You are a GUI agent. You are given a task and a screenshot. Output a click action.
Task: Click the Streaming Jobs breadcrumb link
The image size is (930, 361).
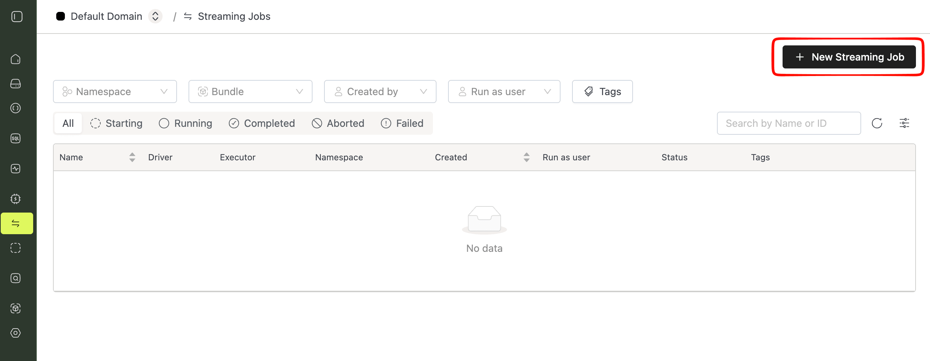(x=234, y=16)
